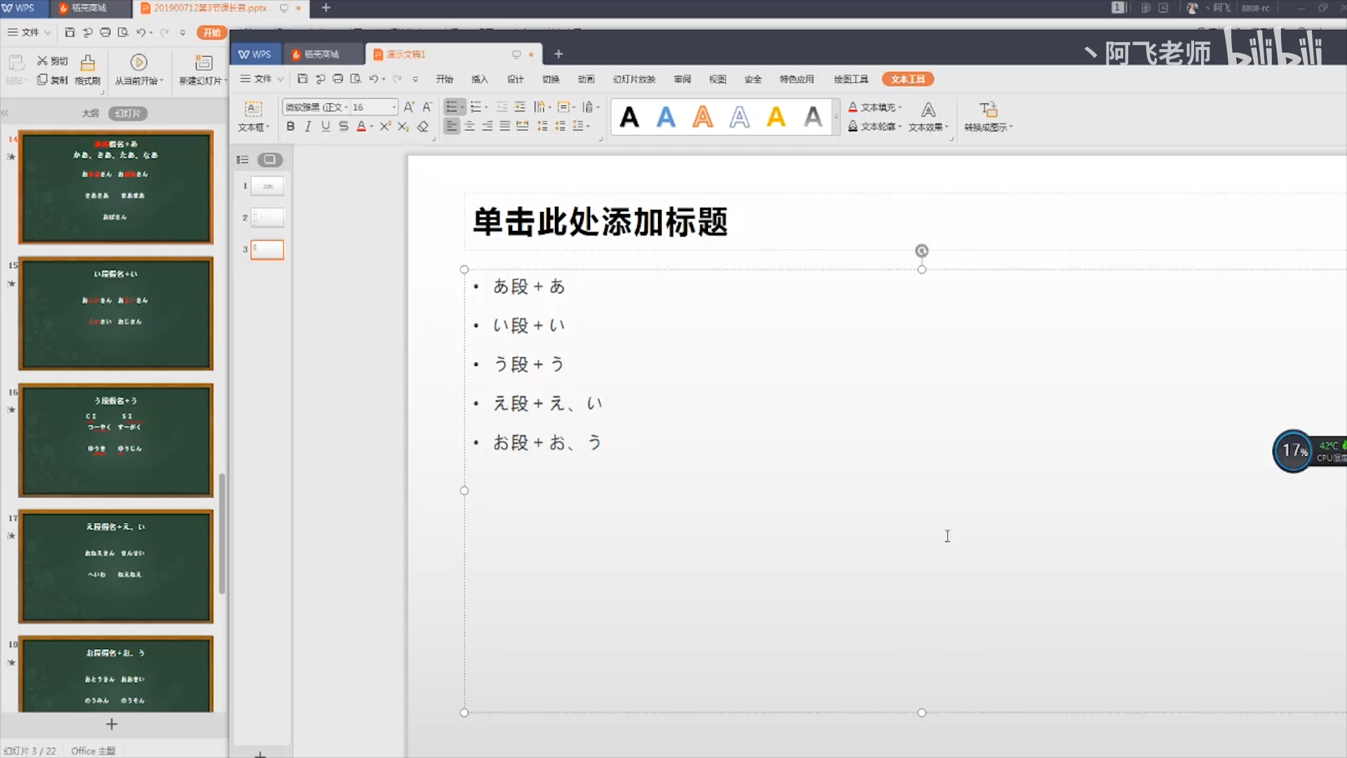Select the yellow A text style preset
Viewport: 1347px width, 758px height.
click(776, 117)
